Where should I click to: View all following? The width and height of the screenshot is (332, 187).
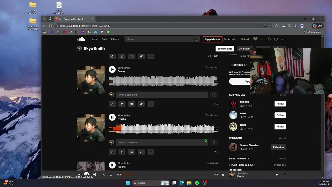(x=282, y=138)
